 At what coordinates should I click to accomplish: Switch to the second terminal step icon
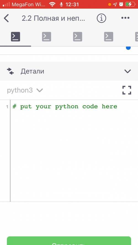click(47, 37)
